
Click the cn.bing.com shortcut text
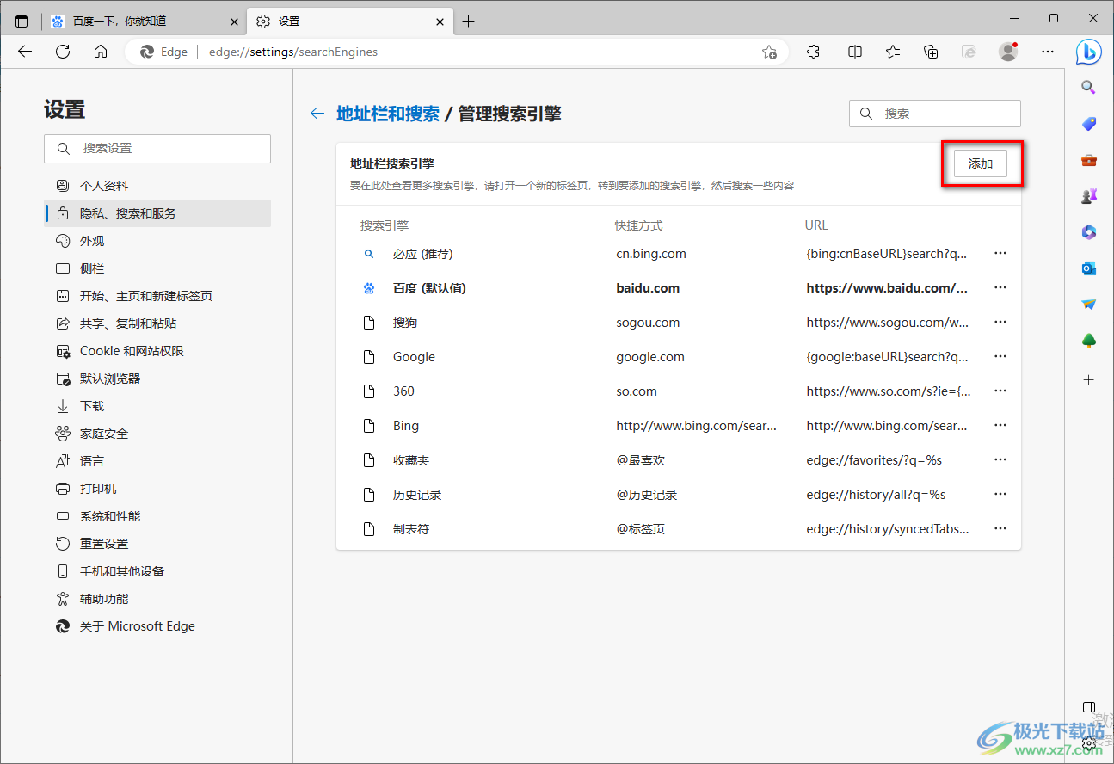(x=651, y=254)
